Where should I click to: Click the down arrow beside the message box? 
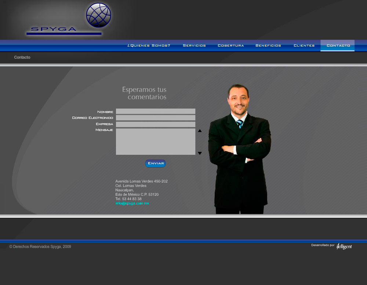pos(200,153)
